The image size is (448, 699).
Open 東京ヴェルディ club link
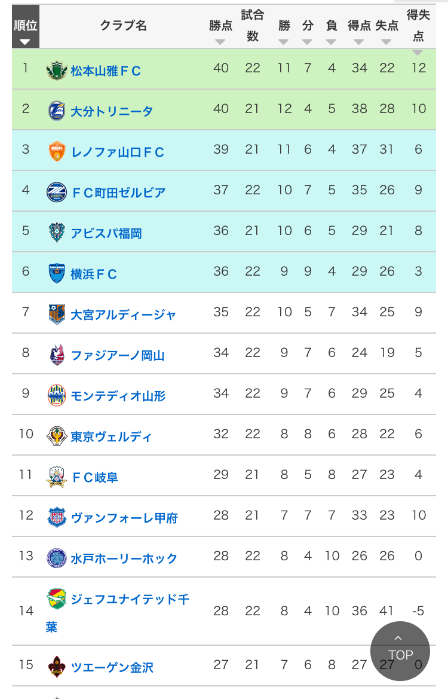tap(111, 437)
